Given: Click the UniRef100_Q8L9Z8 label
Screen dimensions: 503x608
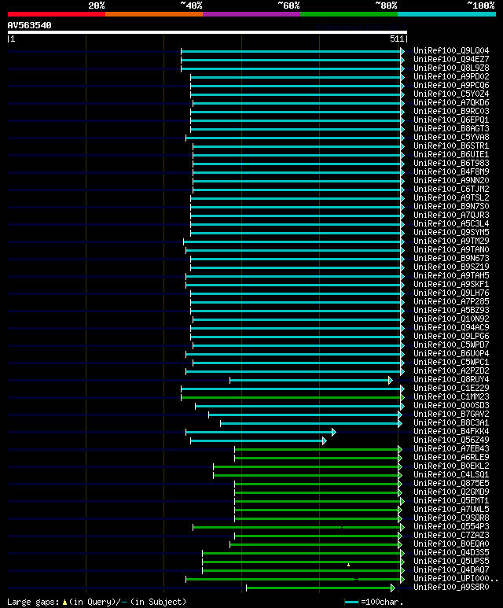Looking at the screenshot, I should (451, 68).
